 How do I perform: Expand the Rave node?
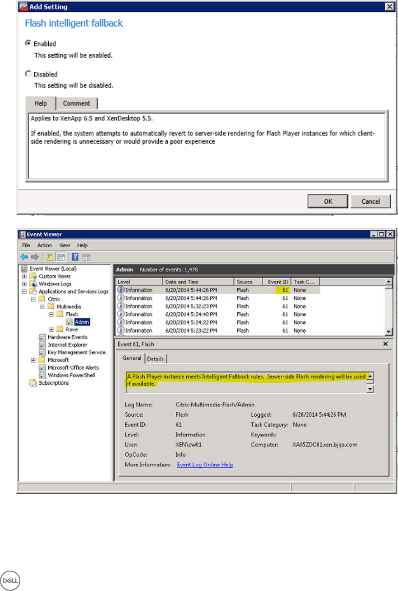pos(51,329)
